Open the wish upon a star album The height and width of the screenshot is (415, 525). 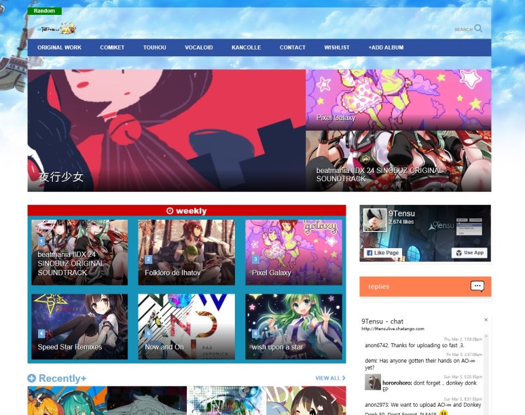coord(293,327)
